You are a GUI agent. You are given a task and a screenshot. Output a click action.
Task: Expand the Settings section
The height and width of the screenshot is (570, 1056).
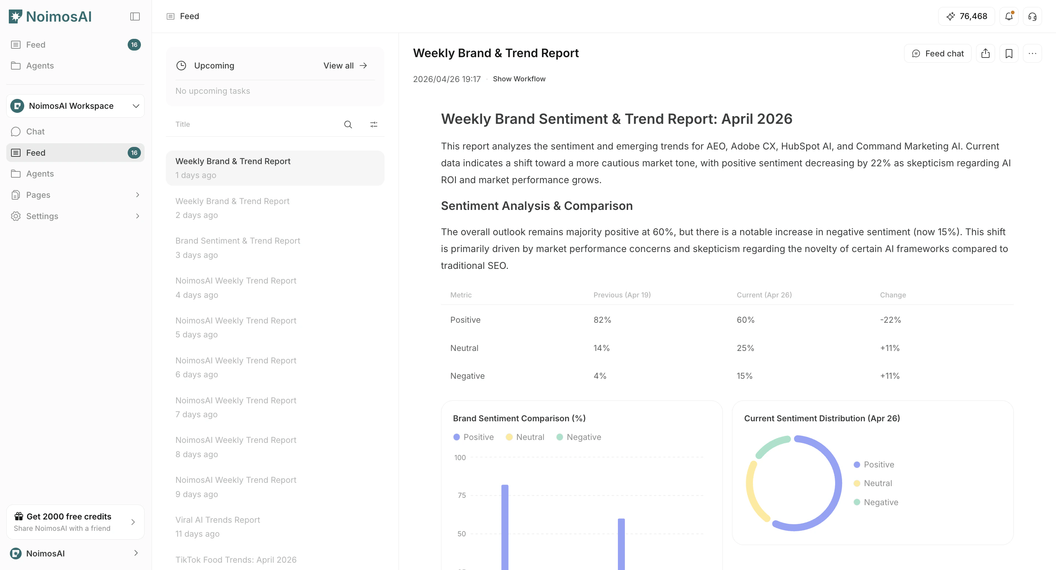tap(137, 216)
